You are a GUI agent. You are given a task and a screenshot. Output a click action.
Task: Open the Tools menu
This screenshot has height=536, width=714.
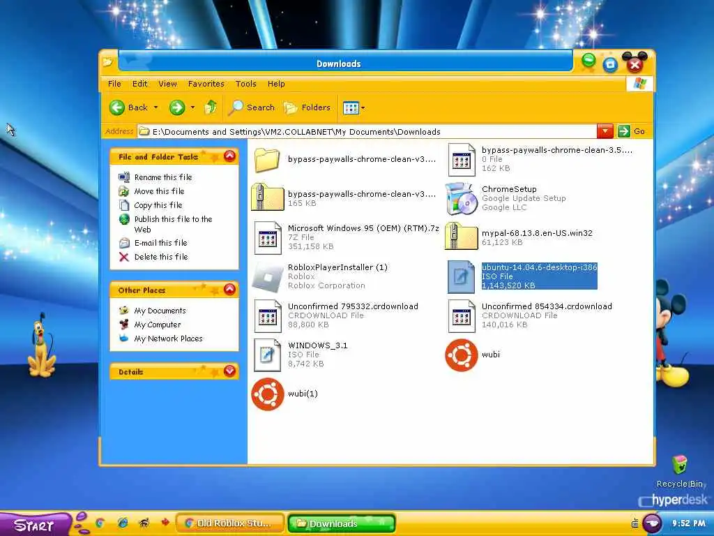coord(246,84)
